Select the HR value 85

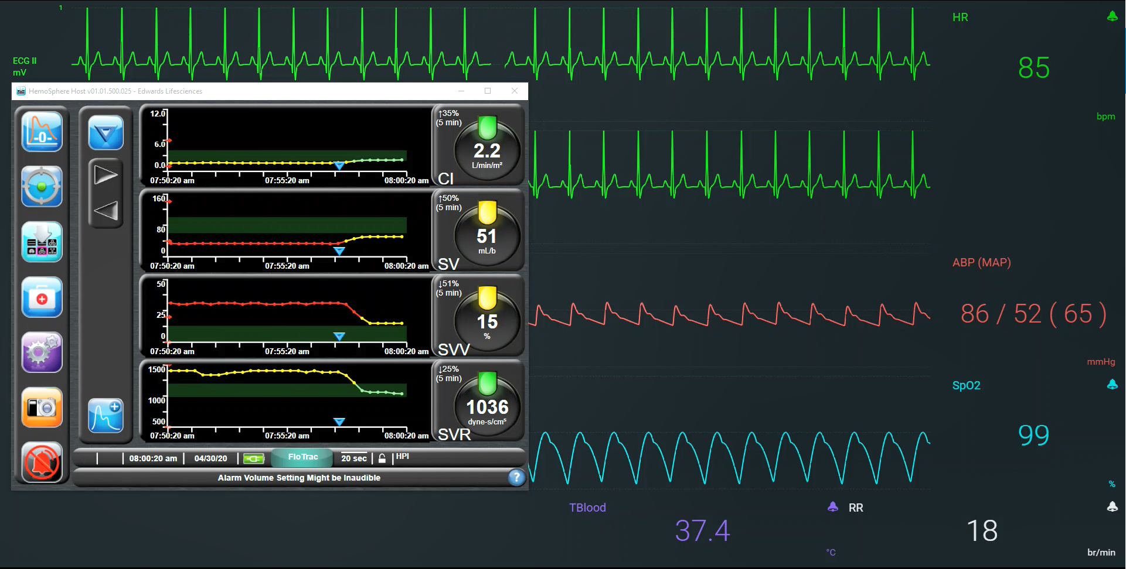click(x=1033, y=68)
